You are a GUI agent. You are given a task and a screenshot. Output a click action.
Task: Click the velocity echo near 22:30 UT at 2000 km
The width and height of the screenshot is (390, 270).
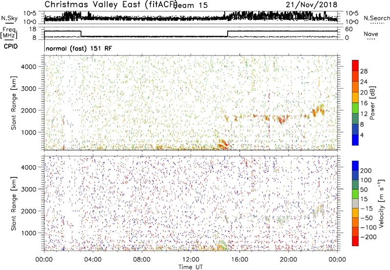tap(319, 211)
